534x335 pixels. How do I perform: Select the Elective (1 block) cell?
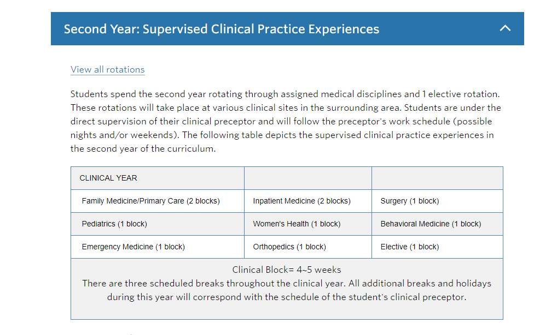409,247
